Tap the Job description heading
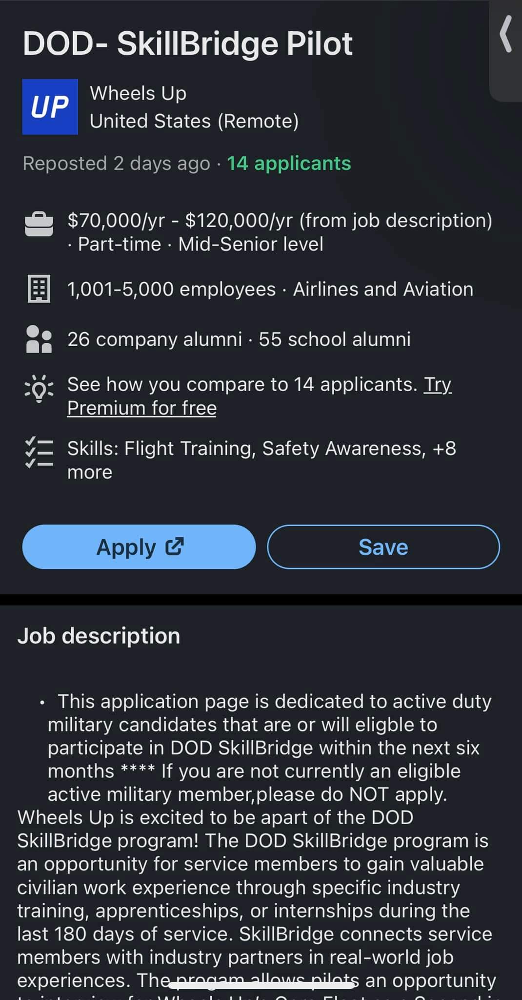The height and width of the screenshot is (1000, 522). click(x=99, y=636)
